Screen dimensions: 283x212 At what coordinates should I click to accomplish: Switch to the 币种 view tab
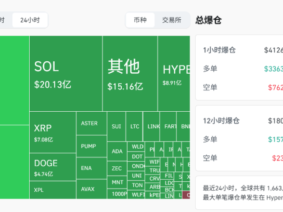click(x=140, y=20)
